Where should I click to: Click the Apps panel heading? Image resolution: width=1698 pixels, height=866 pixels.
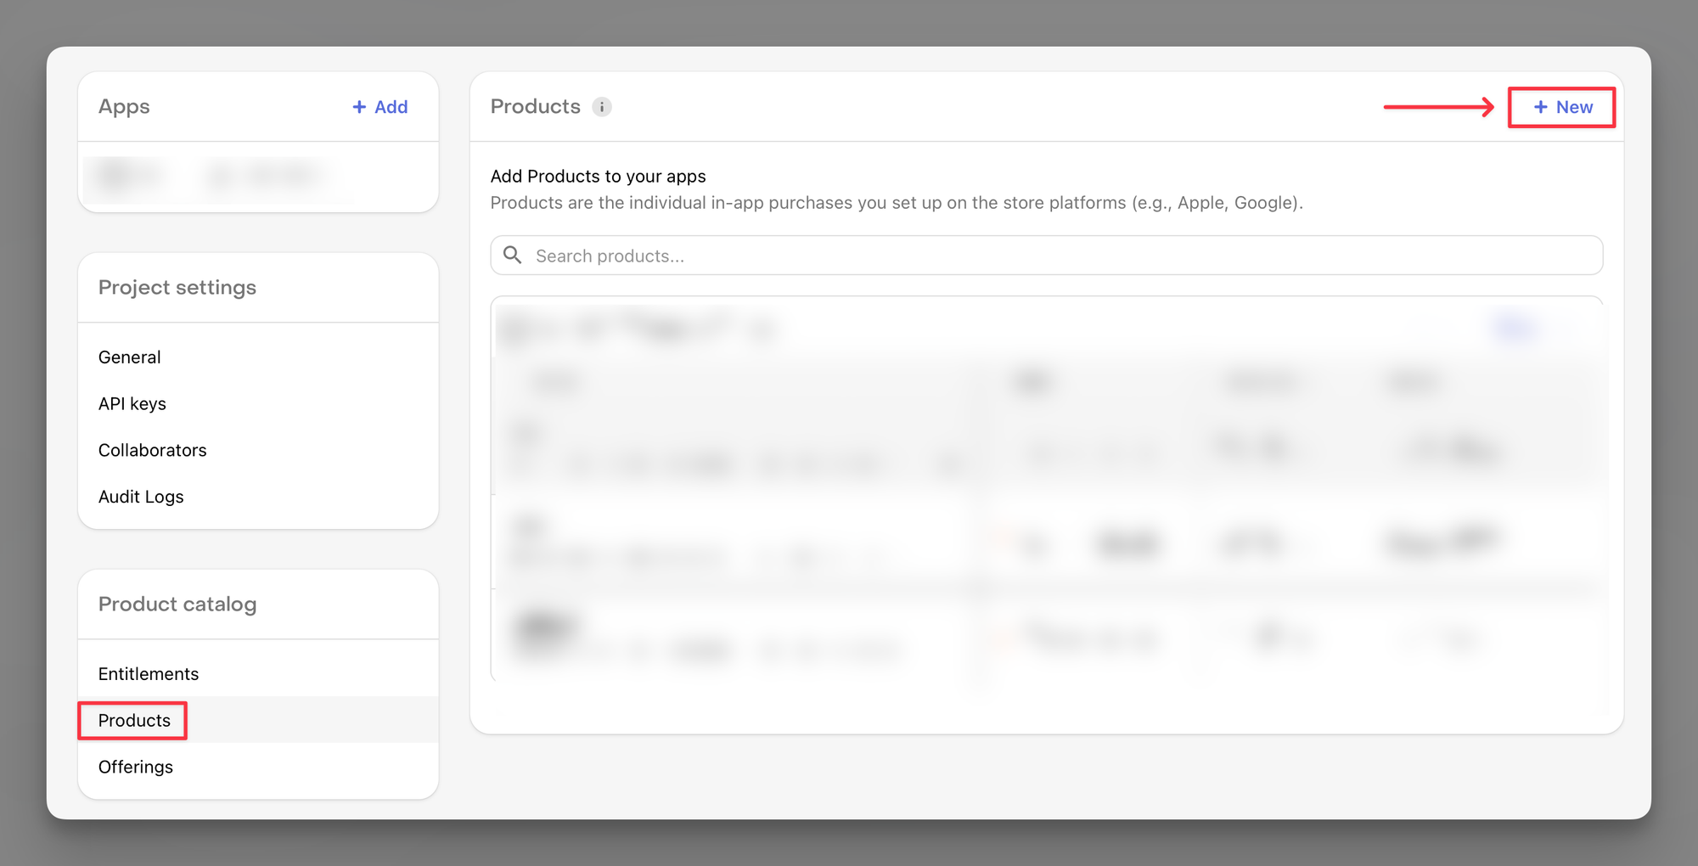124,107
